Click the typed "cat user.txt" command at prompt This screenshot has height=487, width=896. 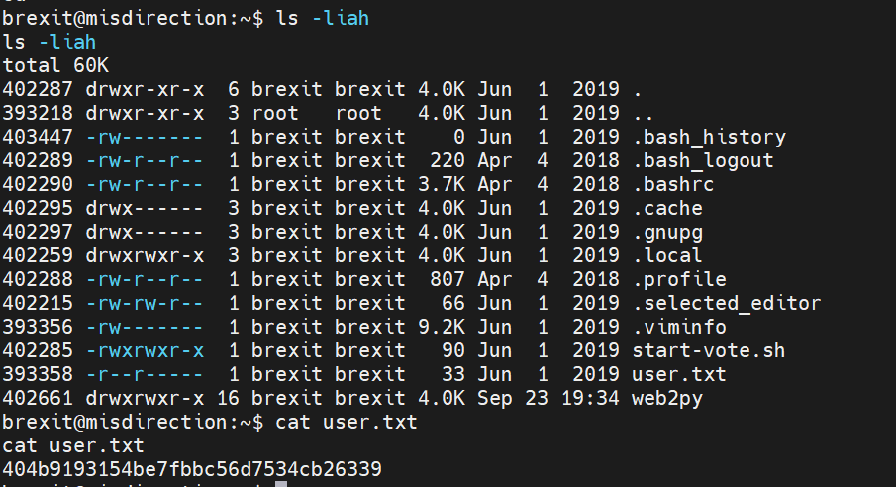(347, 422)
